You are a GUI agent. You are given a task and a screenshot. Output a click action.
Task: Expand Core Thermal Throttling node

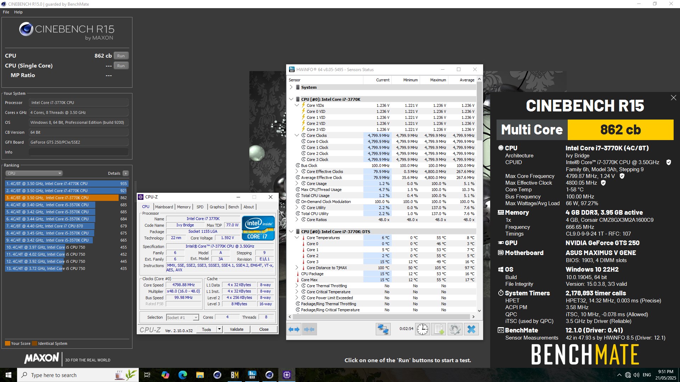297,286
